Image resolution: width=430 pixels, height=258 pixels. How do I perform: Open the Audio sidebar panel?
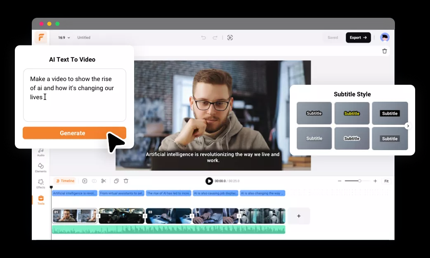[41, 152]
